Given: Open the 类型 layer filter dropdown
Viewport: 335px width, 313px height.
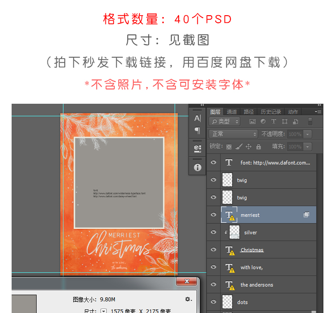Looking at the screenshot, I should [x=225, y=121].
